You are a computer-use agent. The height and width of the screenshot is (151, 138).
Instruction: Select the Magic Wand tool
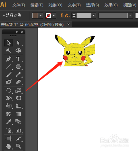[9, 51]
